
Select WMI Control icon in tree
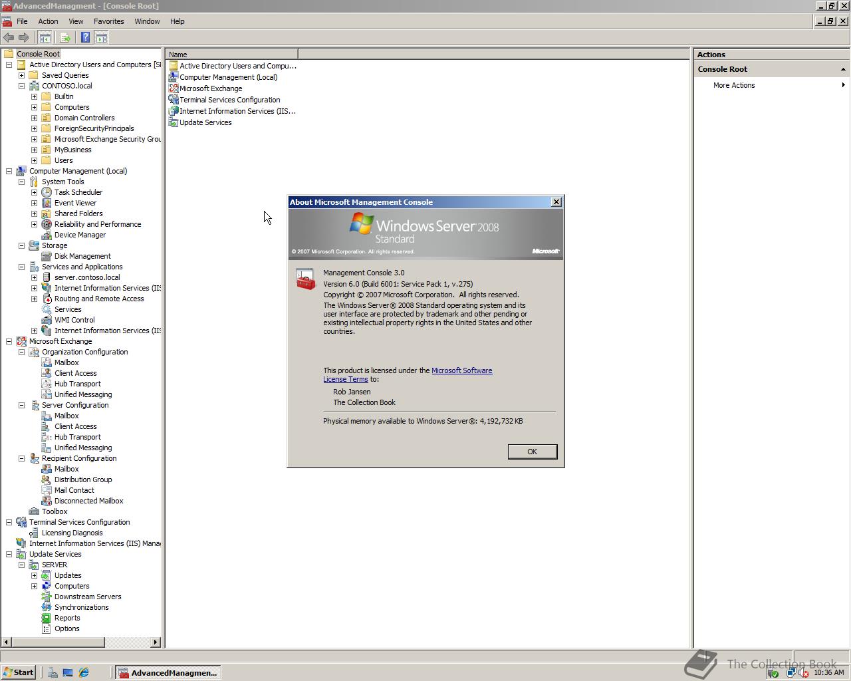47,320
